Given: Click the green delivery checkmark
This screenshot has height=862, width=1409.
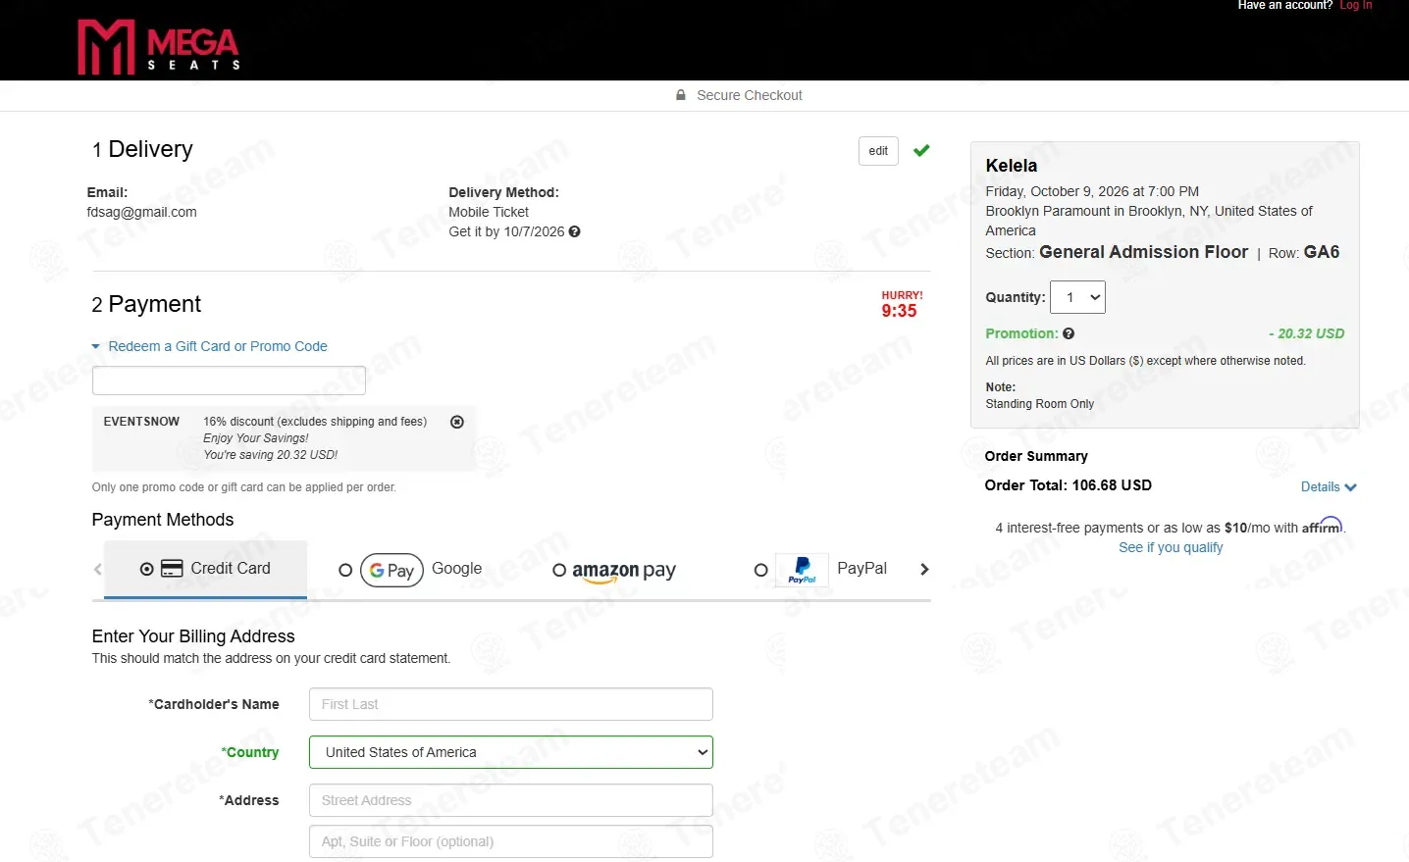Looking at the screenshot, I should point(921,151).
